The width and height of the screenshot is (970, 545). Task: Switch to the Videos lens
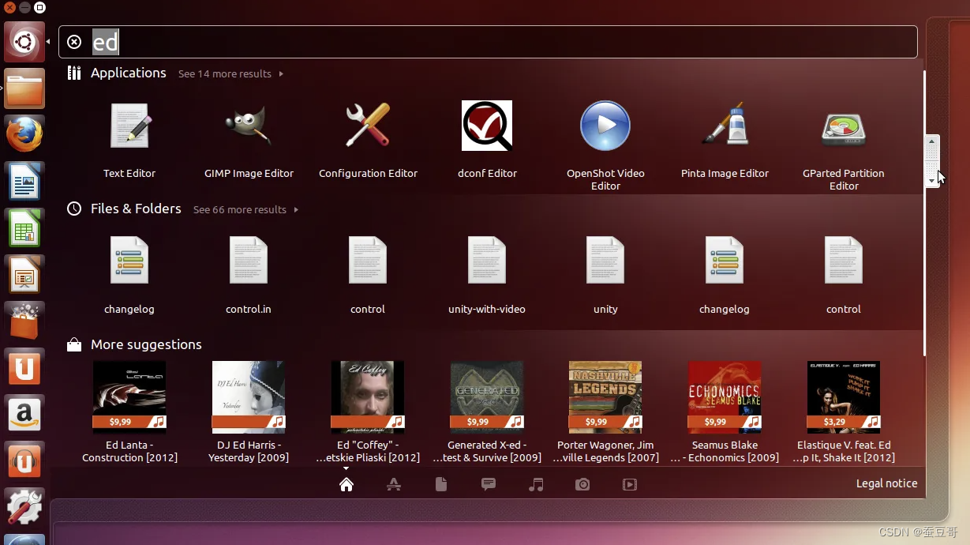[630, 484]
